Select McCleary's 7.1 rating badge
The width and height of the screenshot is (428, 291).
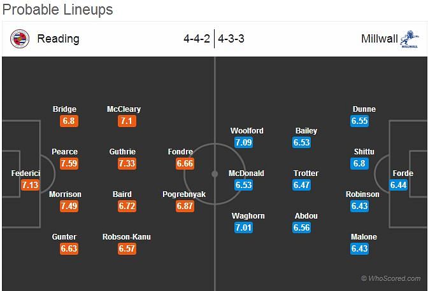pos(127,121)
